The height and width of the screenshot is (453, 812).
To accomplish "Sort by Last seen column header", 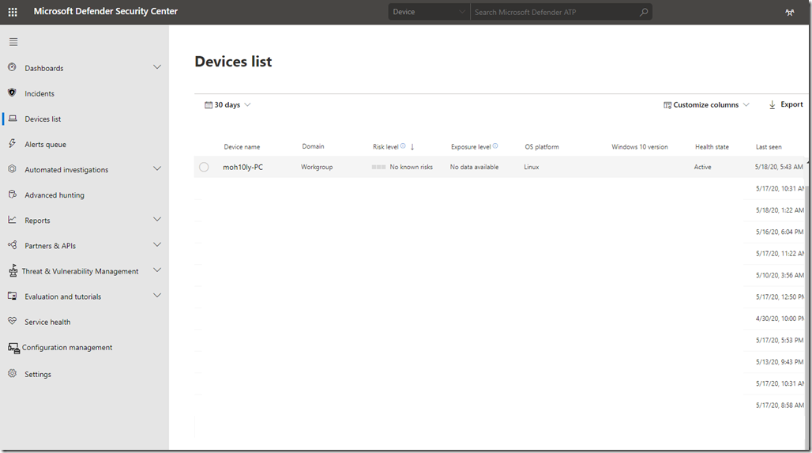I will point(769,147).
